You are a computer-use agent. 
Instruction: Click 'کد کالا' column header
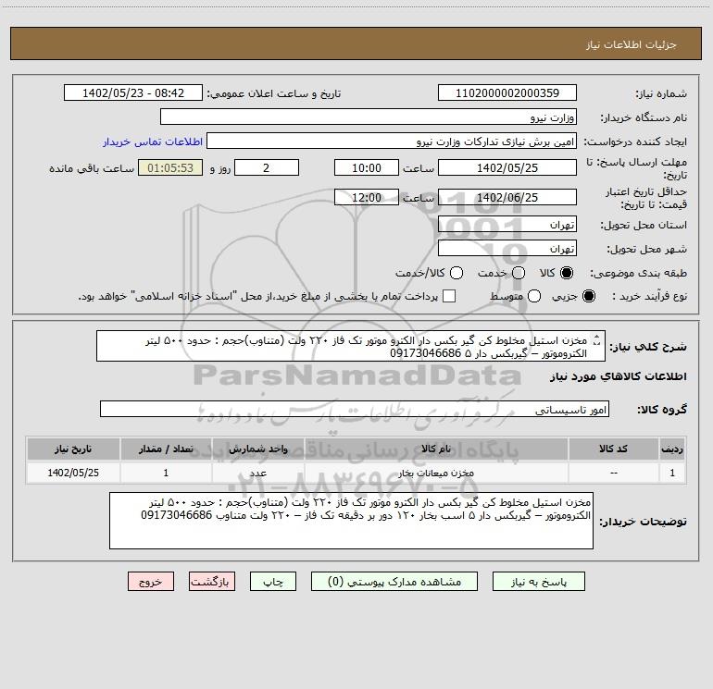pos(613,449)
